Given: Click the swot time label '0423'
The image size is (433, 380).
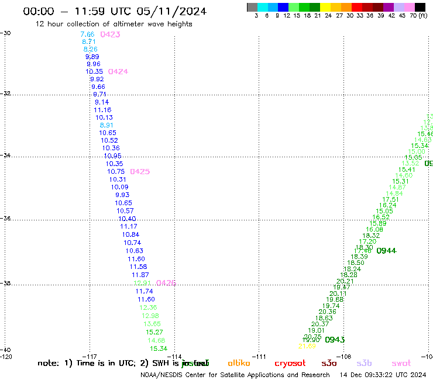Looking at the screenshot, I should click(x=110, y=34).
